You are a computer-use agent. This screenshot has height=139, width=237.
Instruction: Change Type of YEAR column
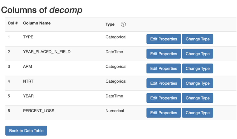point(197,98)
